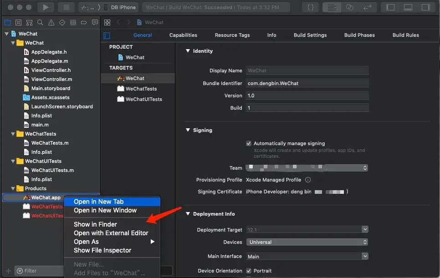Stop the running build
The width and height of the screenshot is (440, 278).
(66, 7)
